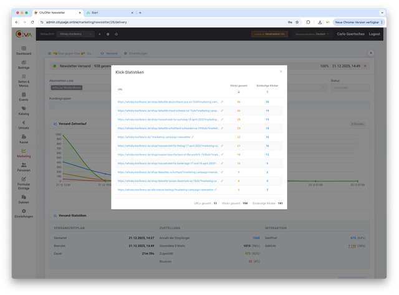Close the Klick-Statistiken dialog
Viewport: 399px width, 295px height.
coord(281,72)
